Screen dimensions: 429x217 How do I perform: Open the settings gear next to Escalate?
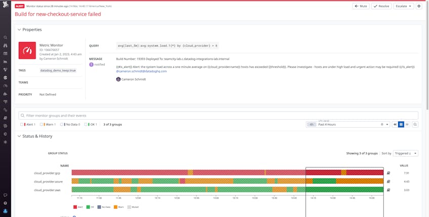point(419,6)
